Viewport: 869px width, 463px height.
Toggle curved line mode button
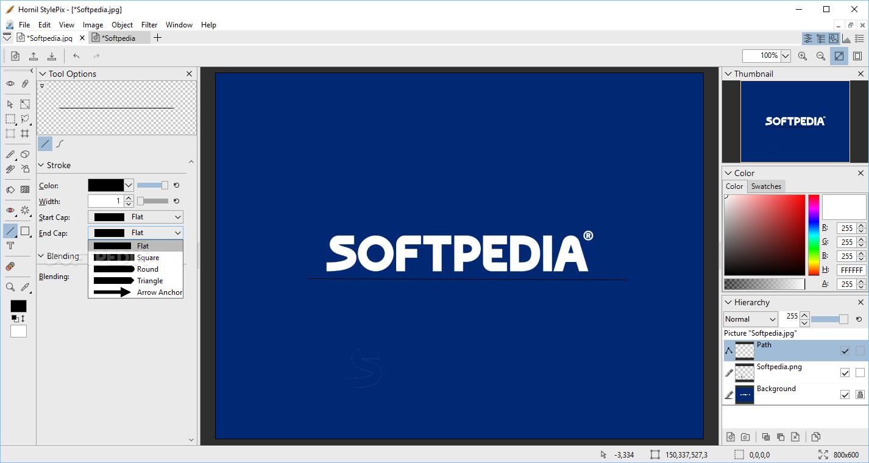click(x=60, y=144)
